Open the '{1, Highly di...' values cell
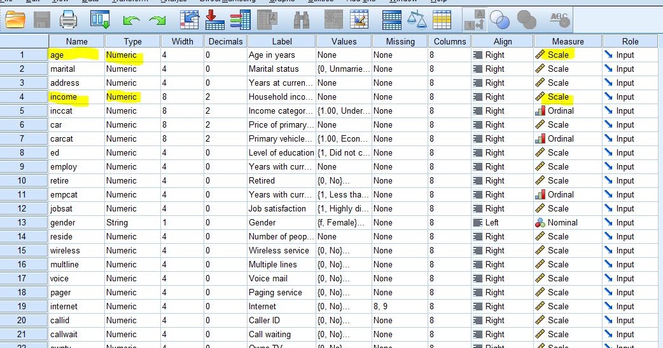This screenshot has width=663, height=348. pos(344,209)
